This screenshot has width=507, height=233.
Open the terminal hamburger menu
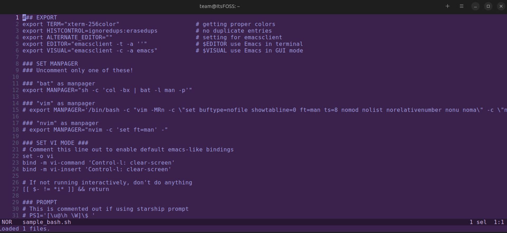coord(462,6)
